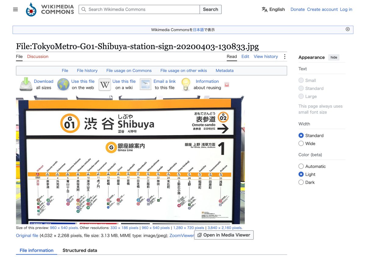This screenshot has height=257, width=366.
Task: Open the Discussion tab
Action: (x=38, y=56)
